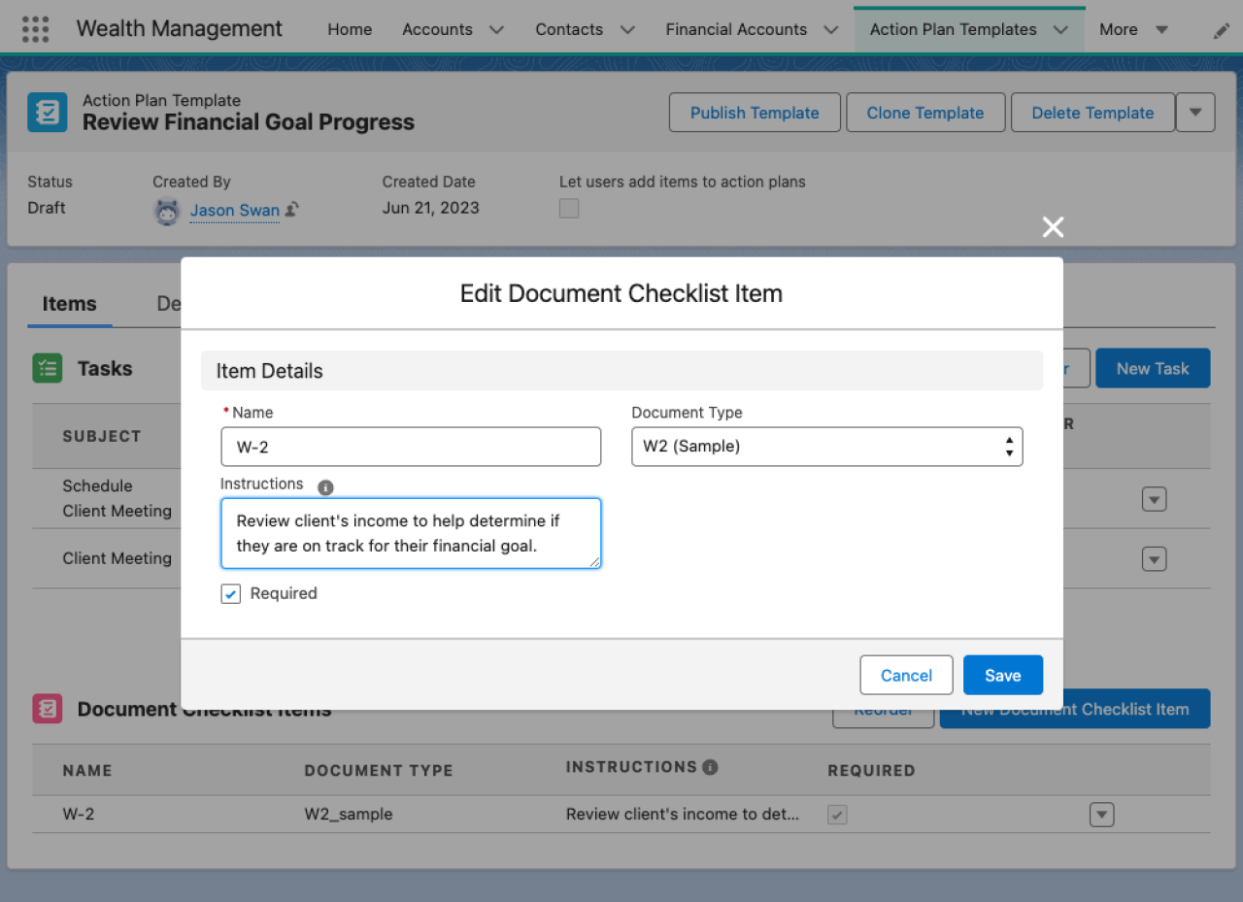Click Jason Swan's avatar icon
Image resolution: width=1243 pixels, height=902 pixels.
coord(168,211)
